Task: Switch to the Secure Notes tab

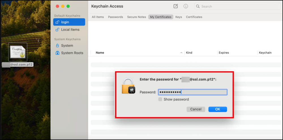Action: pyautogui.click(x=136, y=17)
